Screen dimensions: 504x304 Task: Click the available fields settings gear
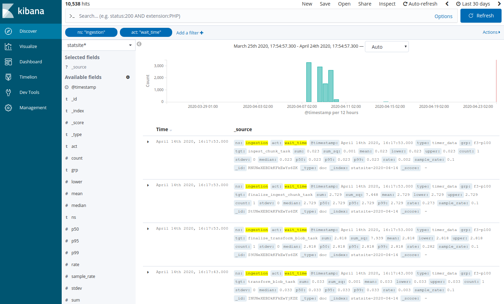pos(128,77)
